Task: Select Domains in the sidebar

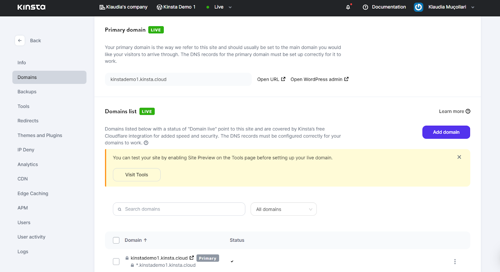Action: tap(49, 77)
